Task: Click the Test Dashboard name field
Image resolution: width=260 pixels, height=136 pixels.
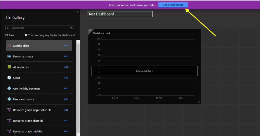Action: click(120, 14)
